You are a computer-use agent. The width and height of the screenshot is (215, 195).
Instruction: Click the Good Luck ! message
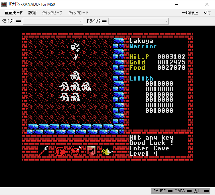click(x=151, y=143)
